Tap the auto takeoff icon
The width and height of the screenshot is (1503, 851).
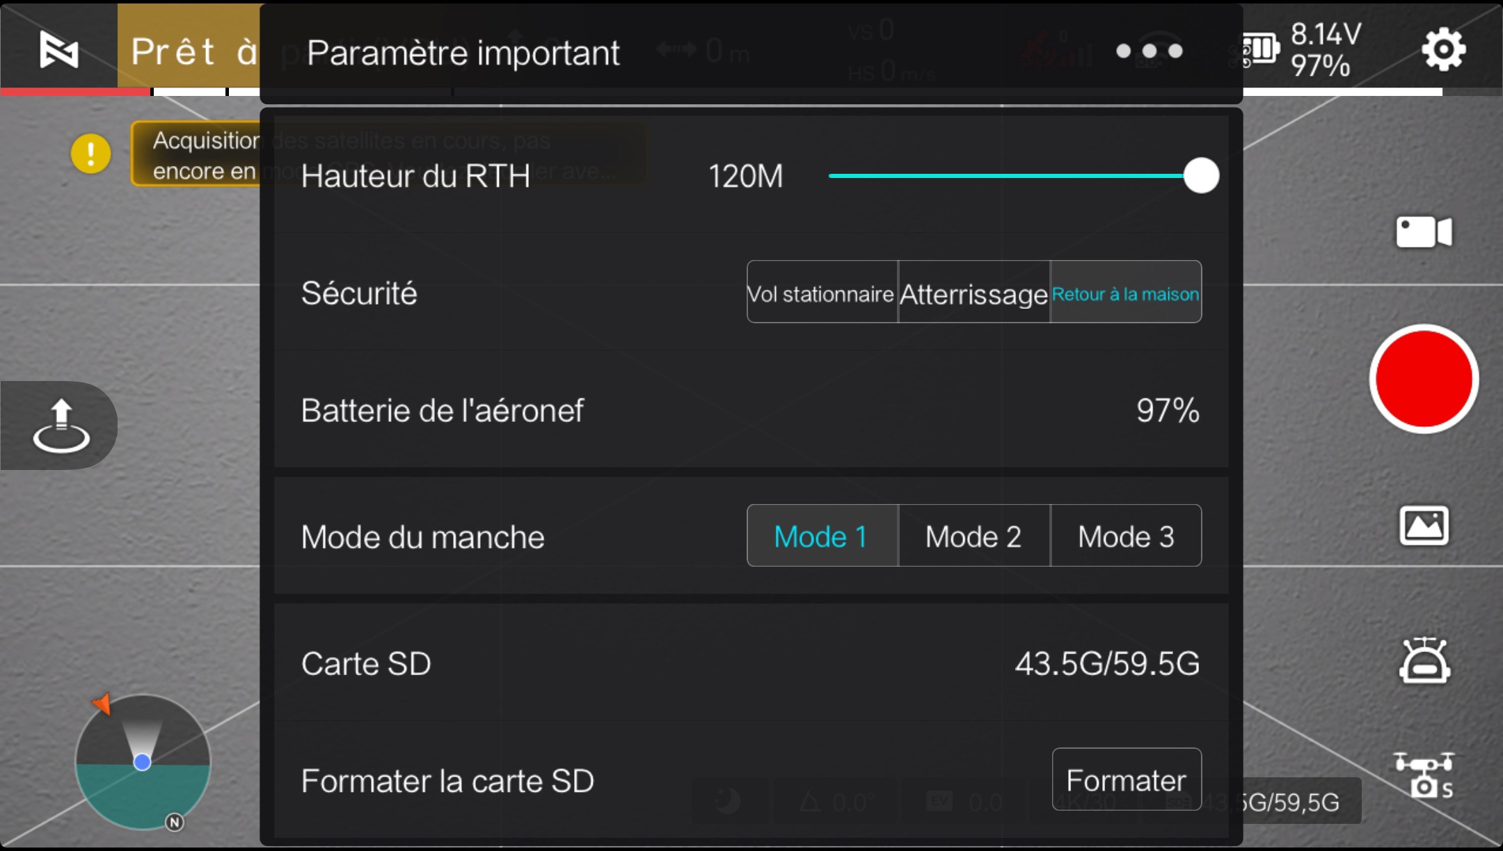pos(61,425)
